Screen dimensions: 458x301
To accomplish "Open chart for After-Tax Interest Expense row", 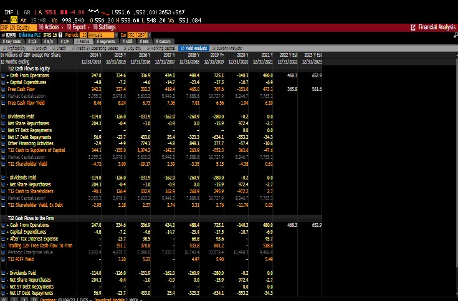I will click(x=3, y=239).
